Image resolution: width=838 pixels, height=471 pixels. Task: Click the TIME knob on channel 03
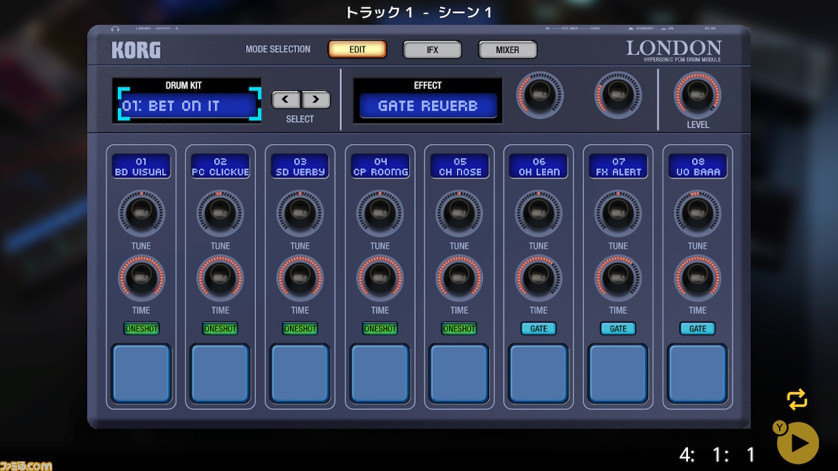click(x=301, y=278)
